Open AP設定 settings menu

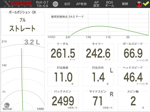click(x=96, y=4)
